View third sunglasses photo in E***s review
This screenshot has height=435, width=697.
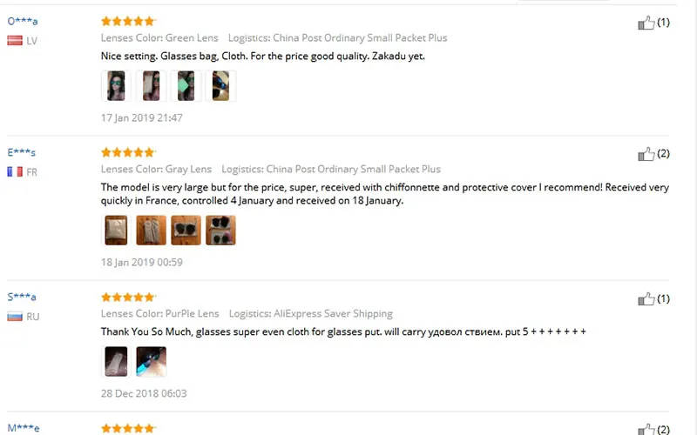[186, 230]
